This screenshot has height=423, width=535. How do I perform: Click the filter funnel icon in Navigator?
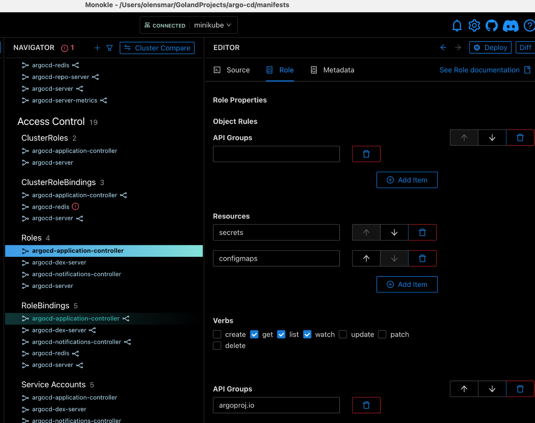pyautogui.click(x=109, y=48)
